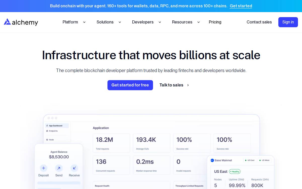The height and width of the screenshot is (189, 302).
Task: Click the 18.2M Total requests card
Action: [111, 143]
